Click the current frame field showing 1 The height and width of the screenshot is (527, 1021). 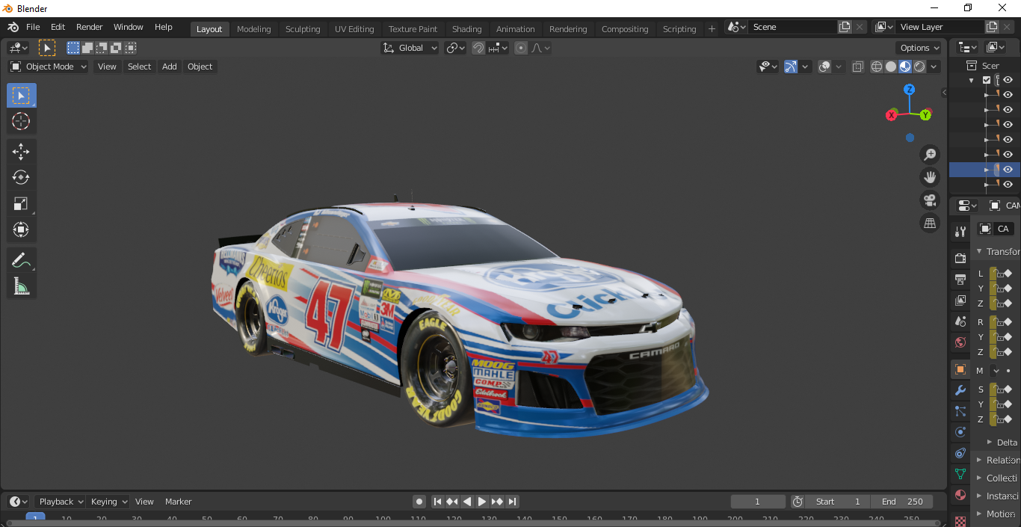coord(757,502)
